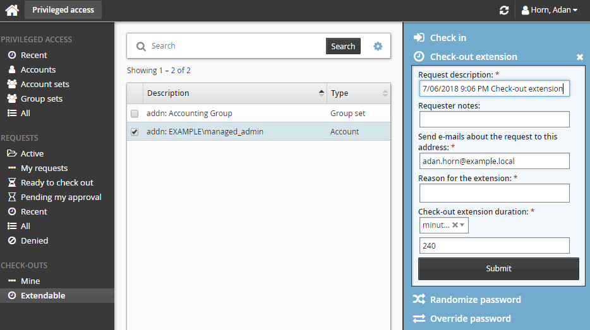Sort by the Type column header
This screenshot has height=330, width=590.
[x=358, y=93]
